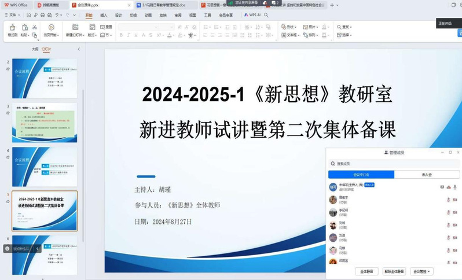Select the In Meeting (会议中) member list

(x=361, y=175)
